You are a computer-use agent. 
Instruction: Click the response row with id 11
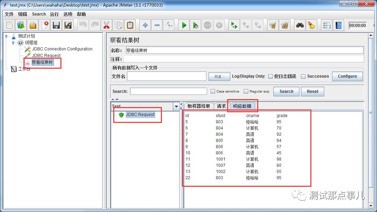coord(233,159)
